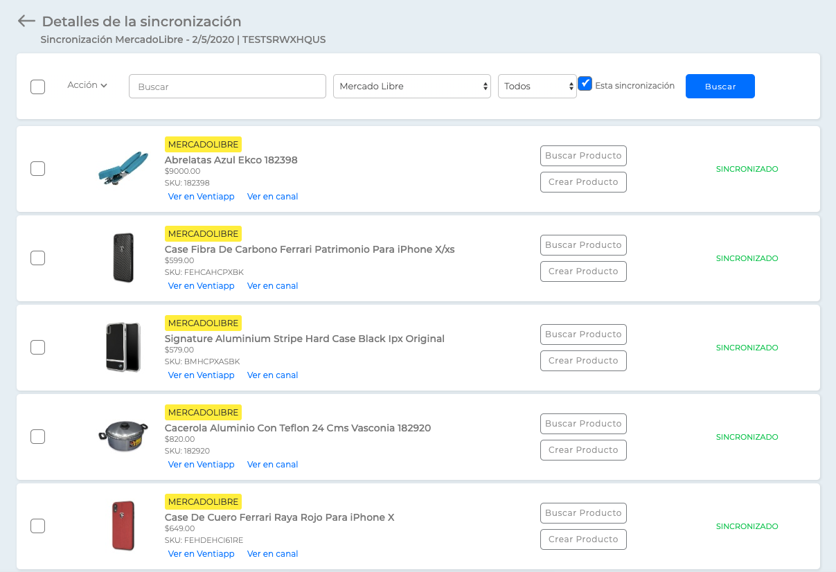
Task: Open the Mercado Libre channel selector
Action: click(412, 86)
